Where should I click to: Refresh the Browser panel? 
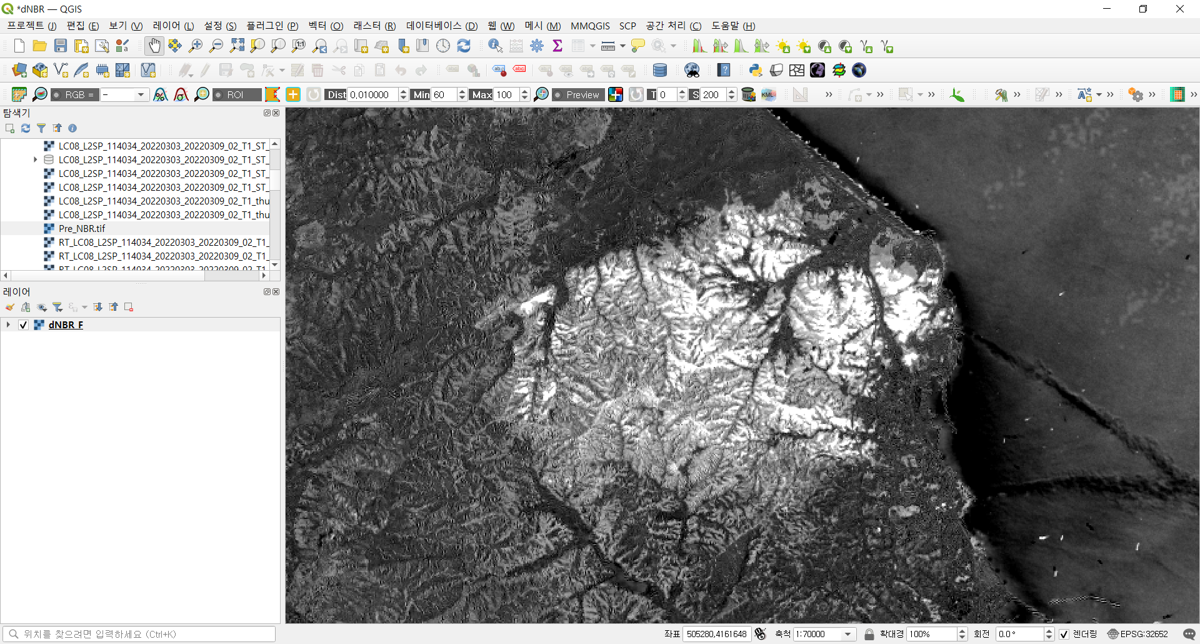point(26,128)
